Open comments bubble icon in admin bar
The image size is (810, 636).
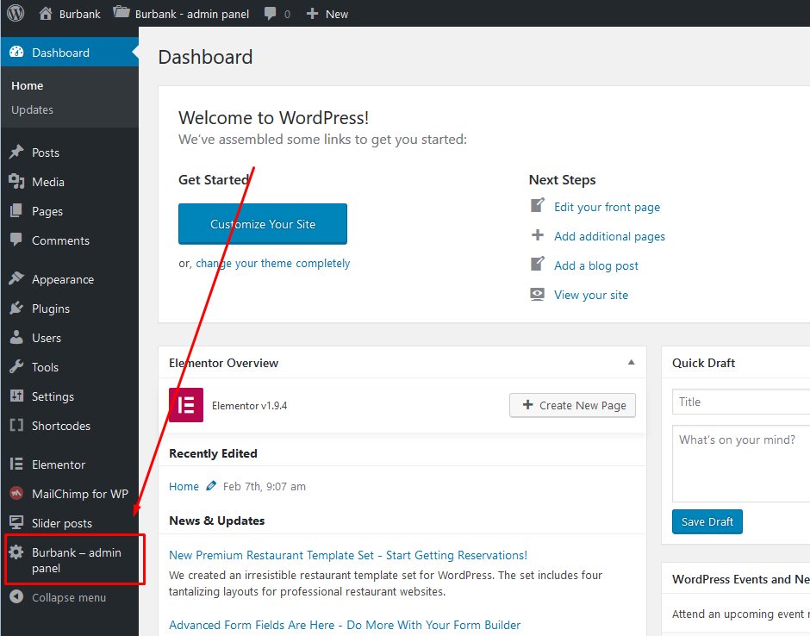[271, 14]
